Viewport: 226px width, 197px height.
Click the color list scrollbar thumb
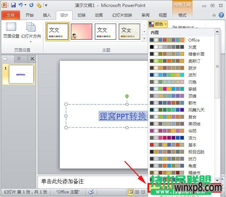[x=217, y=66]
